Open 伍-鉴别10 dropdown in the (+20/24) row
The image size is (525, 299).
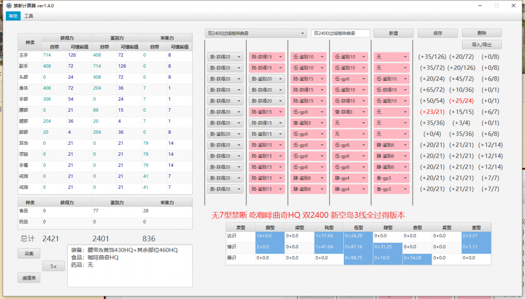pyautogui.click(x=392, y=79)
